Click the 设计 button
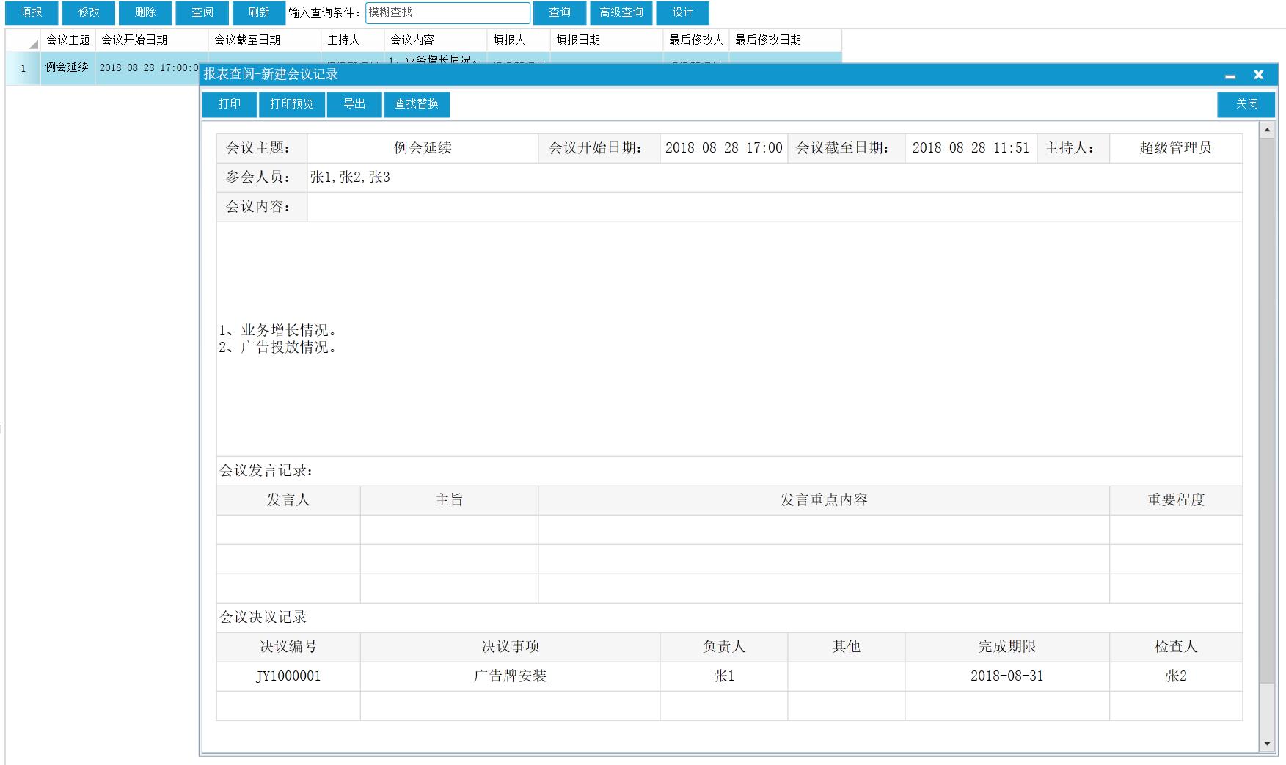This screenshot has width=1286, height=765. (682, 12)
